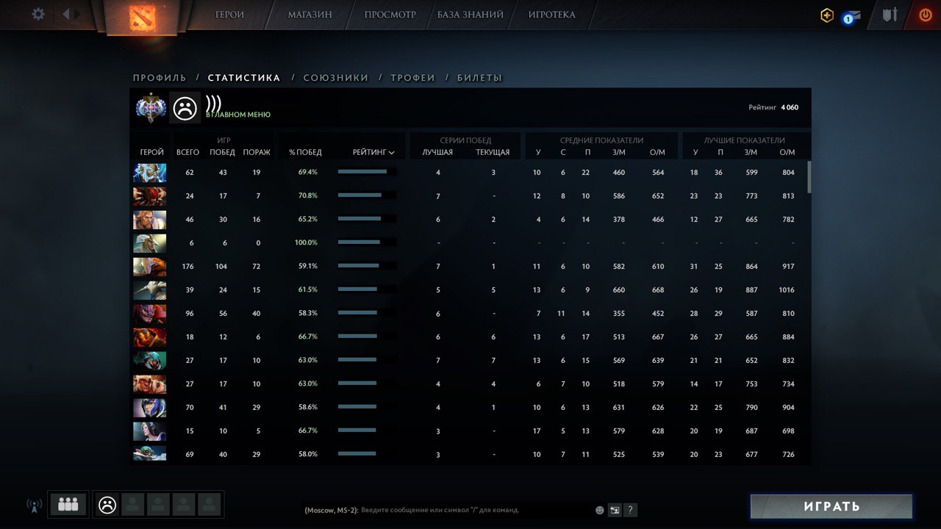Viewport: 941px width, 529px height.
Task: Click the status text В ГЛАВНОМ МЕНЮ
Action: tap(238, 115)
